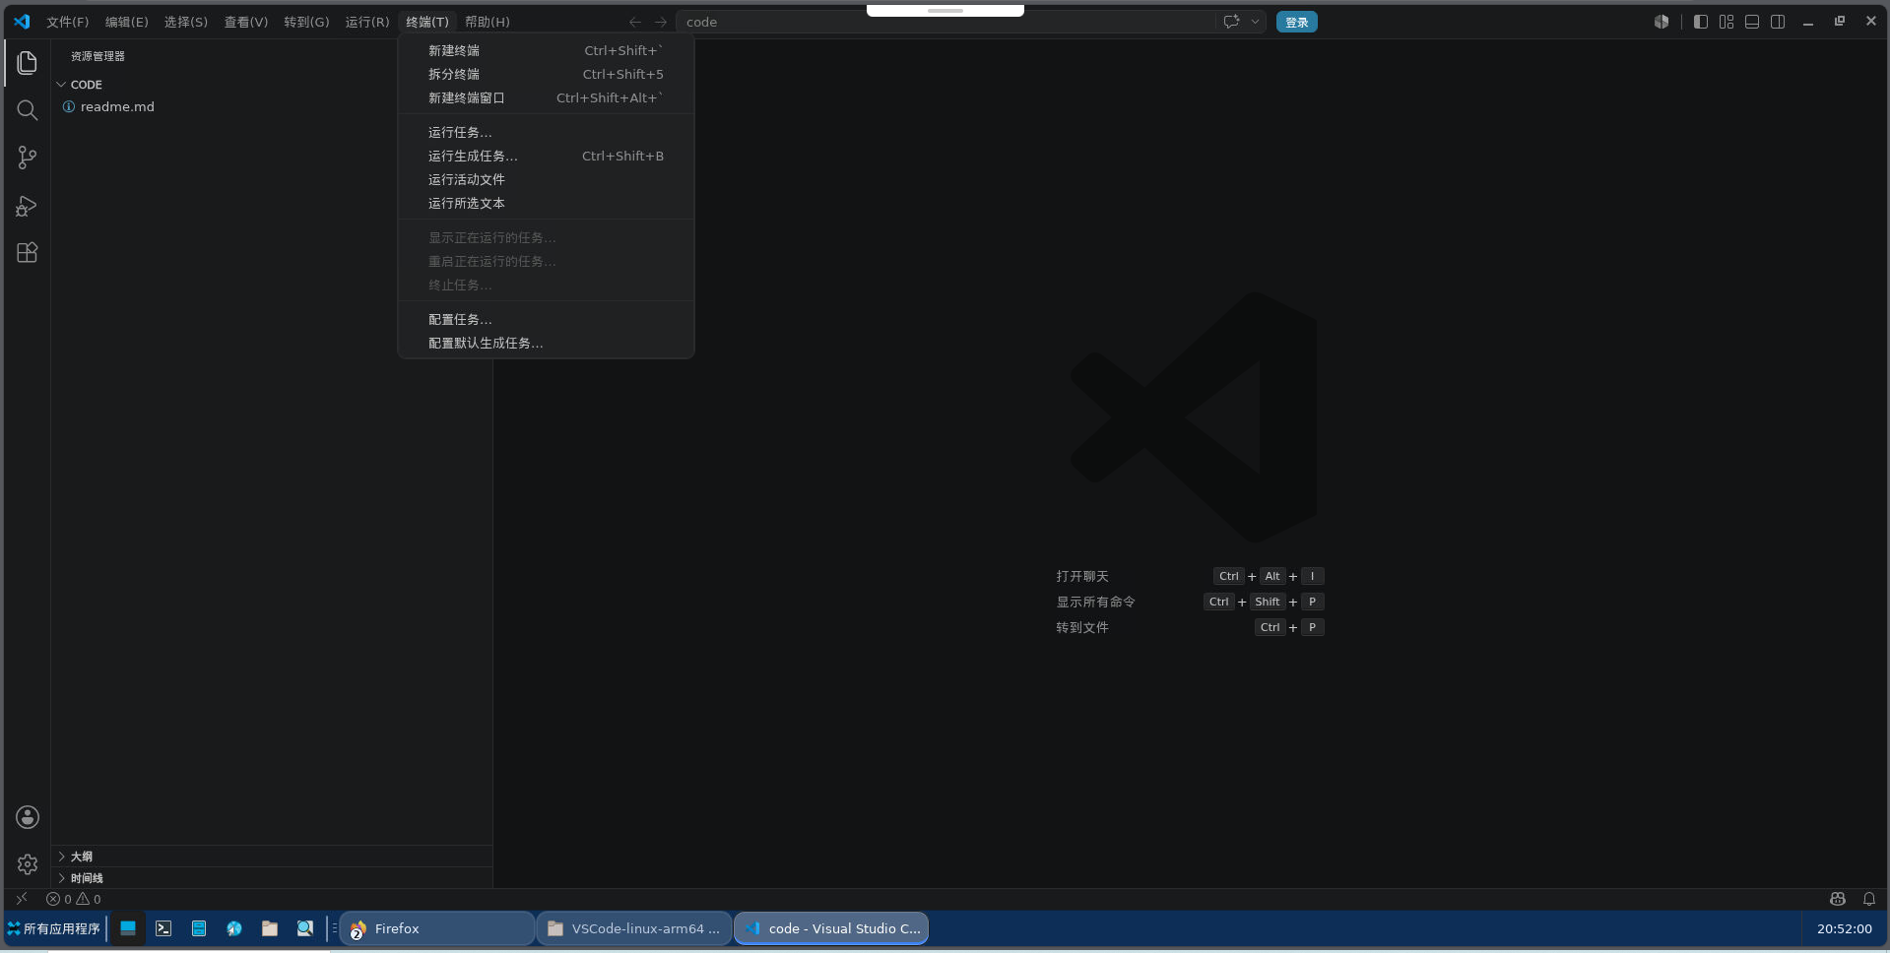Expand the 时间线 timeline section
The width and height of the screenshot is (1890, 953).
point(274,878)
